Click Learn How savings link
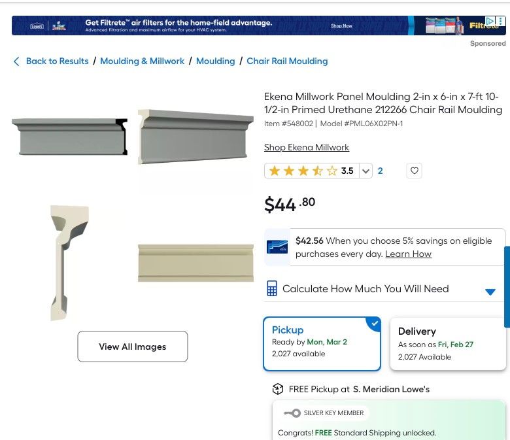The image size is (510, 440). click(x=408, y=254)
